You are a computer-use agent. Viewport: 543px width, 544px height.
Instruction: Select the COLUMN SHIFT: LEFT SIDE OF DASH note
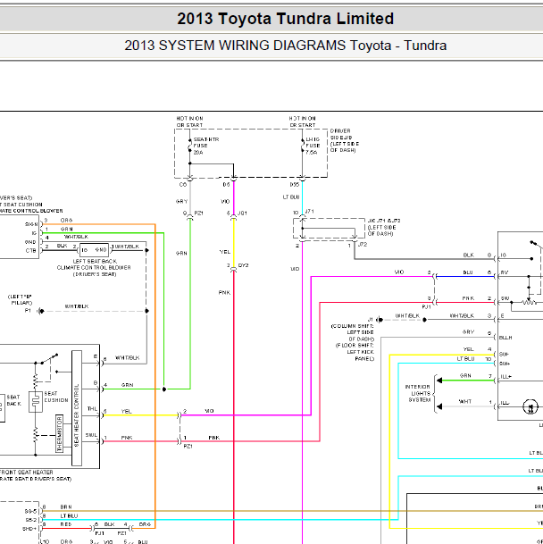pos(353,332)
